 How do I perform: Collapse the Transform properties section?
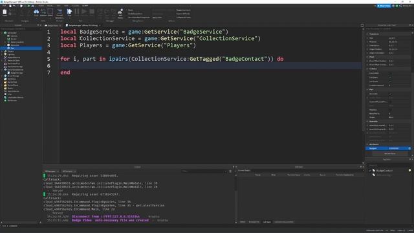coord(367,34)
